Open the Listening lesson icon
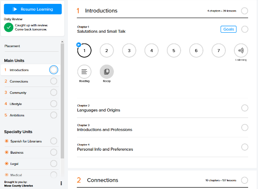Viewport: 258px width, 189px height. point(241,50)
